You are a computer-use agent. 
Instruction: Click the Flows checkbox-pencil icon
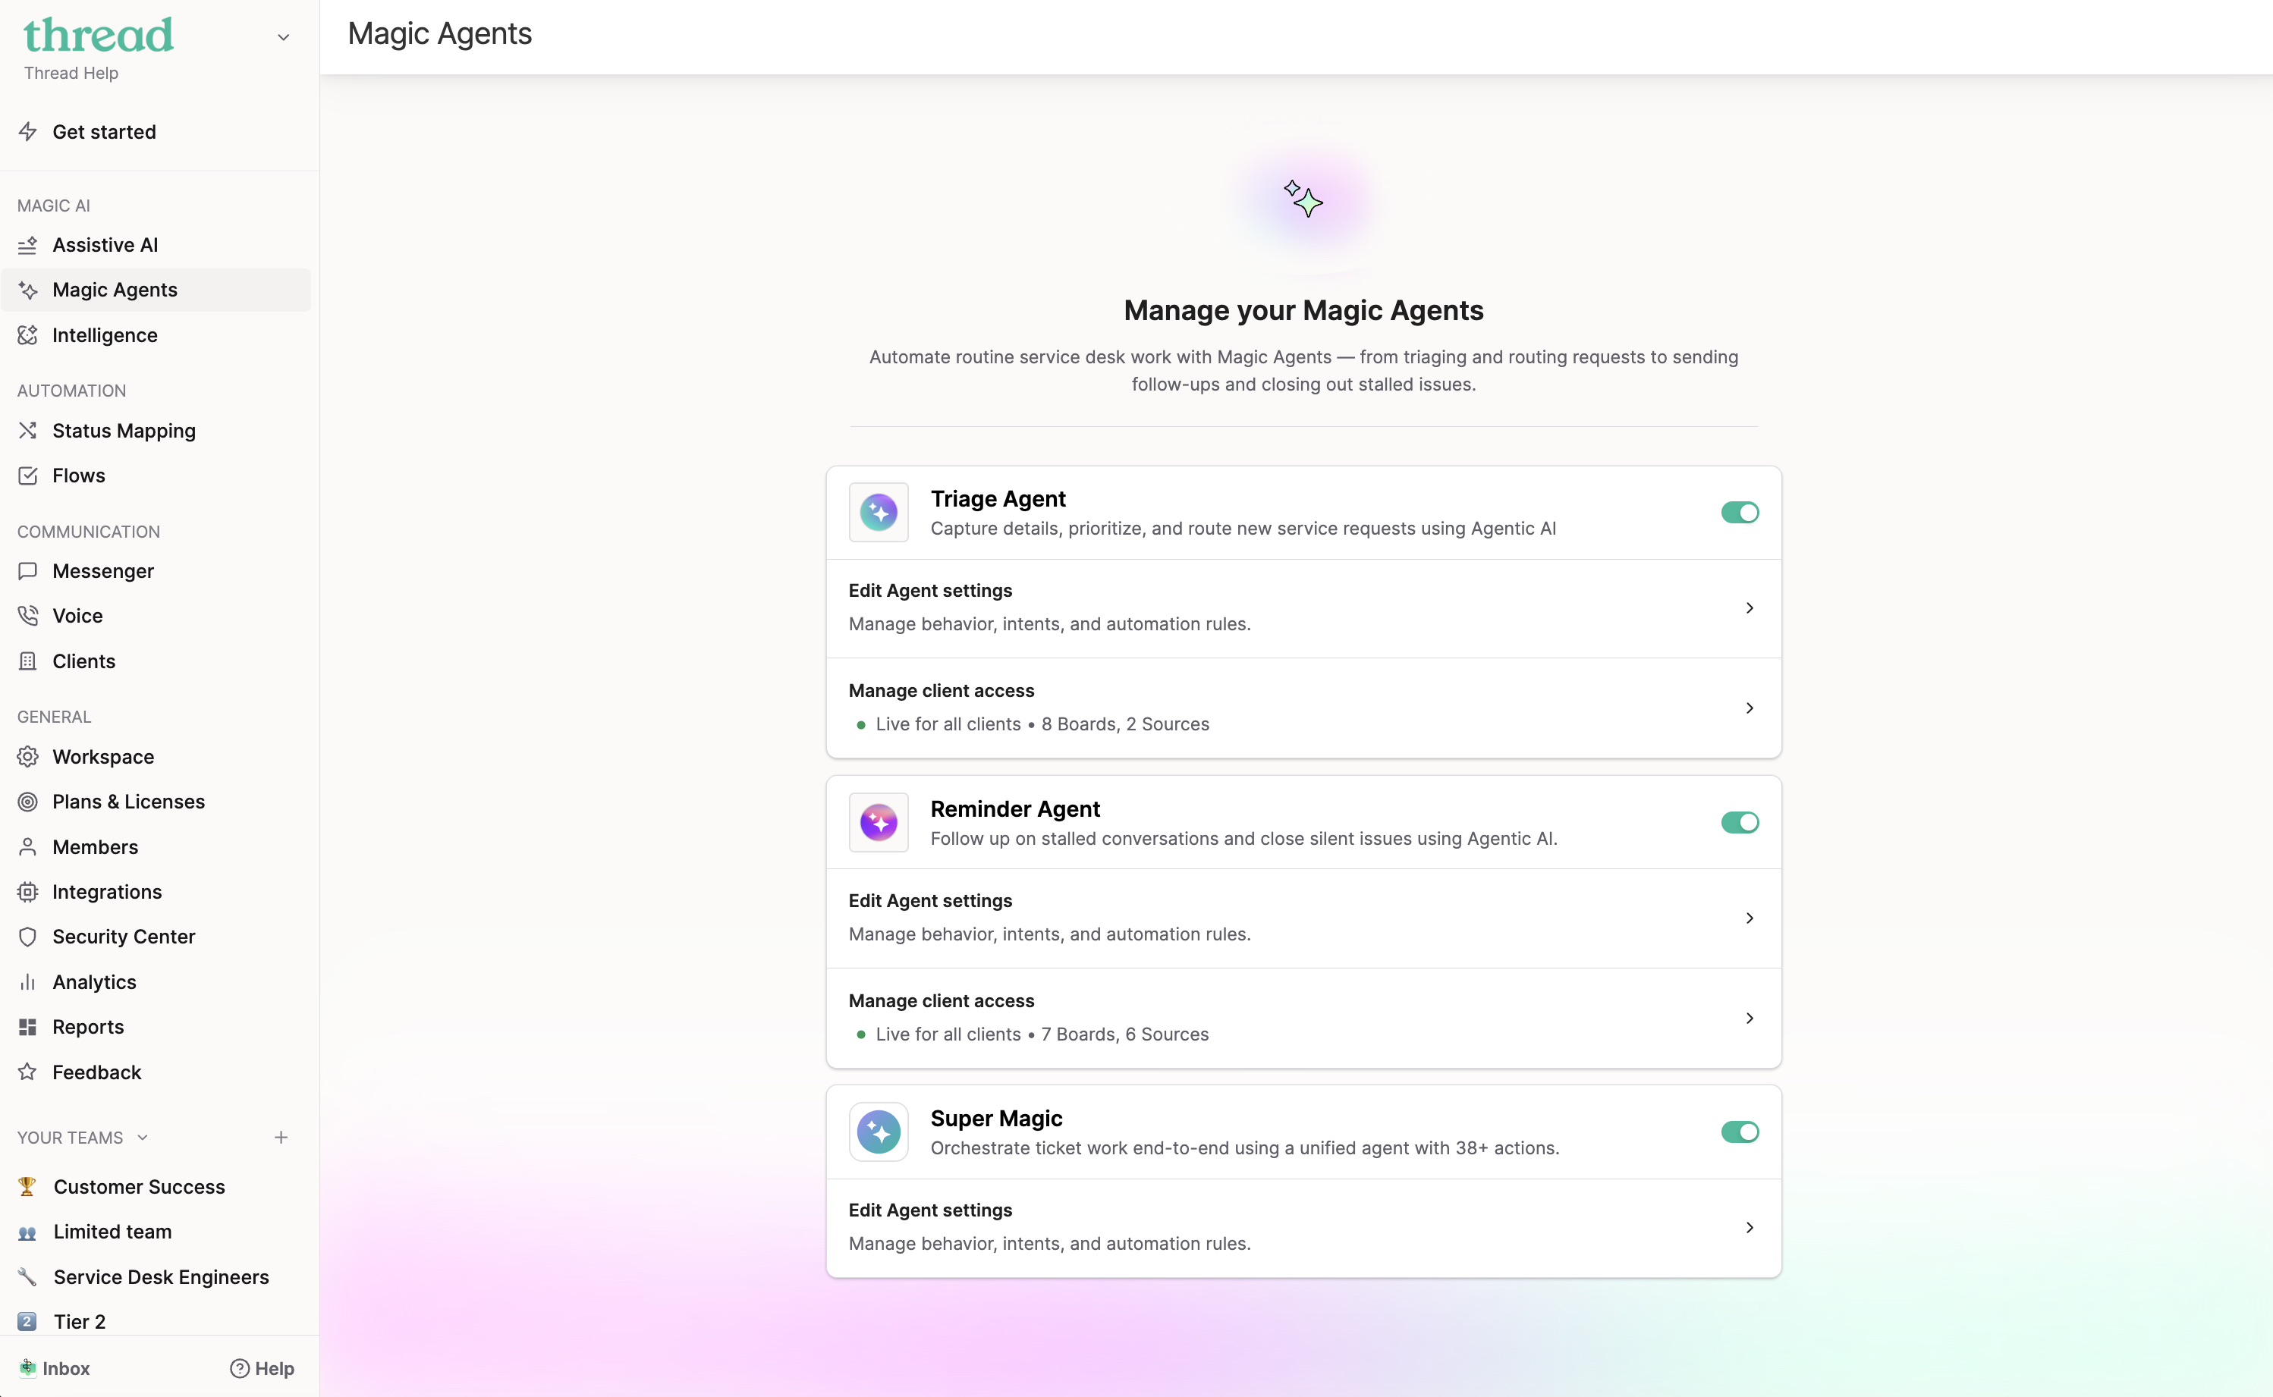tap(28, 475)
